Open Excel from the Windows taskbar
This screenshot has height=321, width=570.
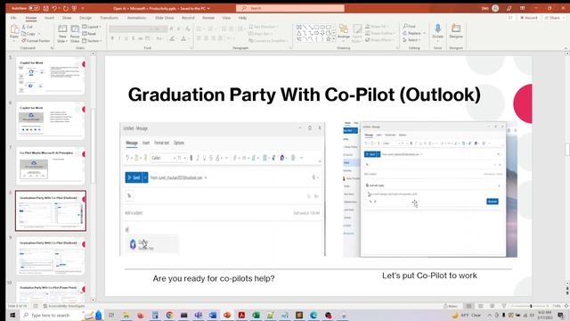point(256,315)
